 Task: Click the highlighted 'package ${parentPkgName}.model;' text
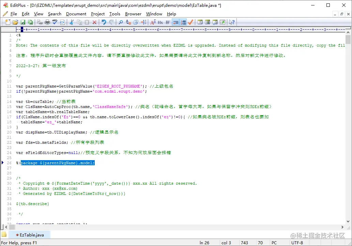point(58,163)
